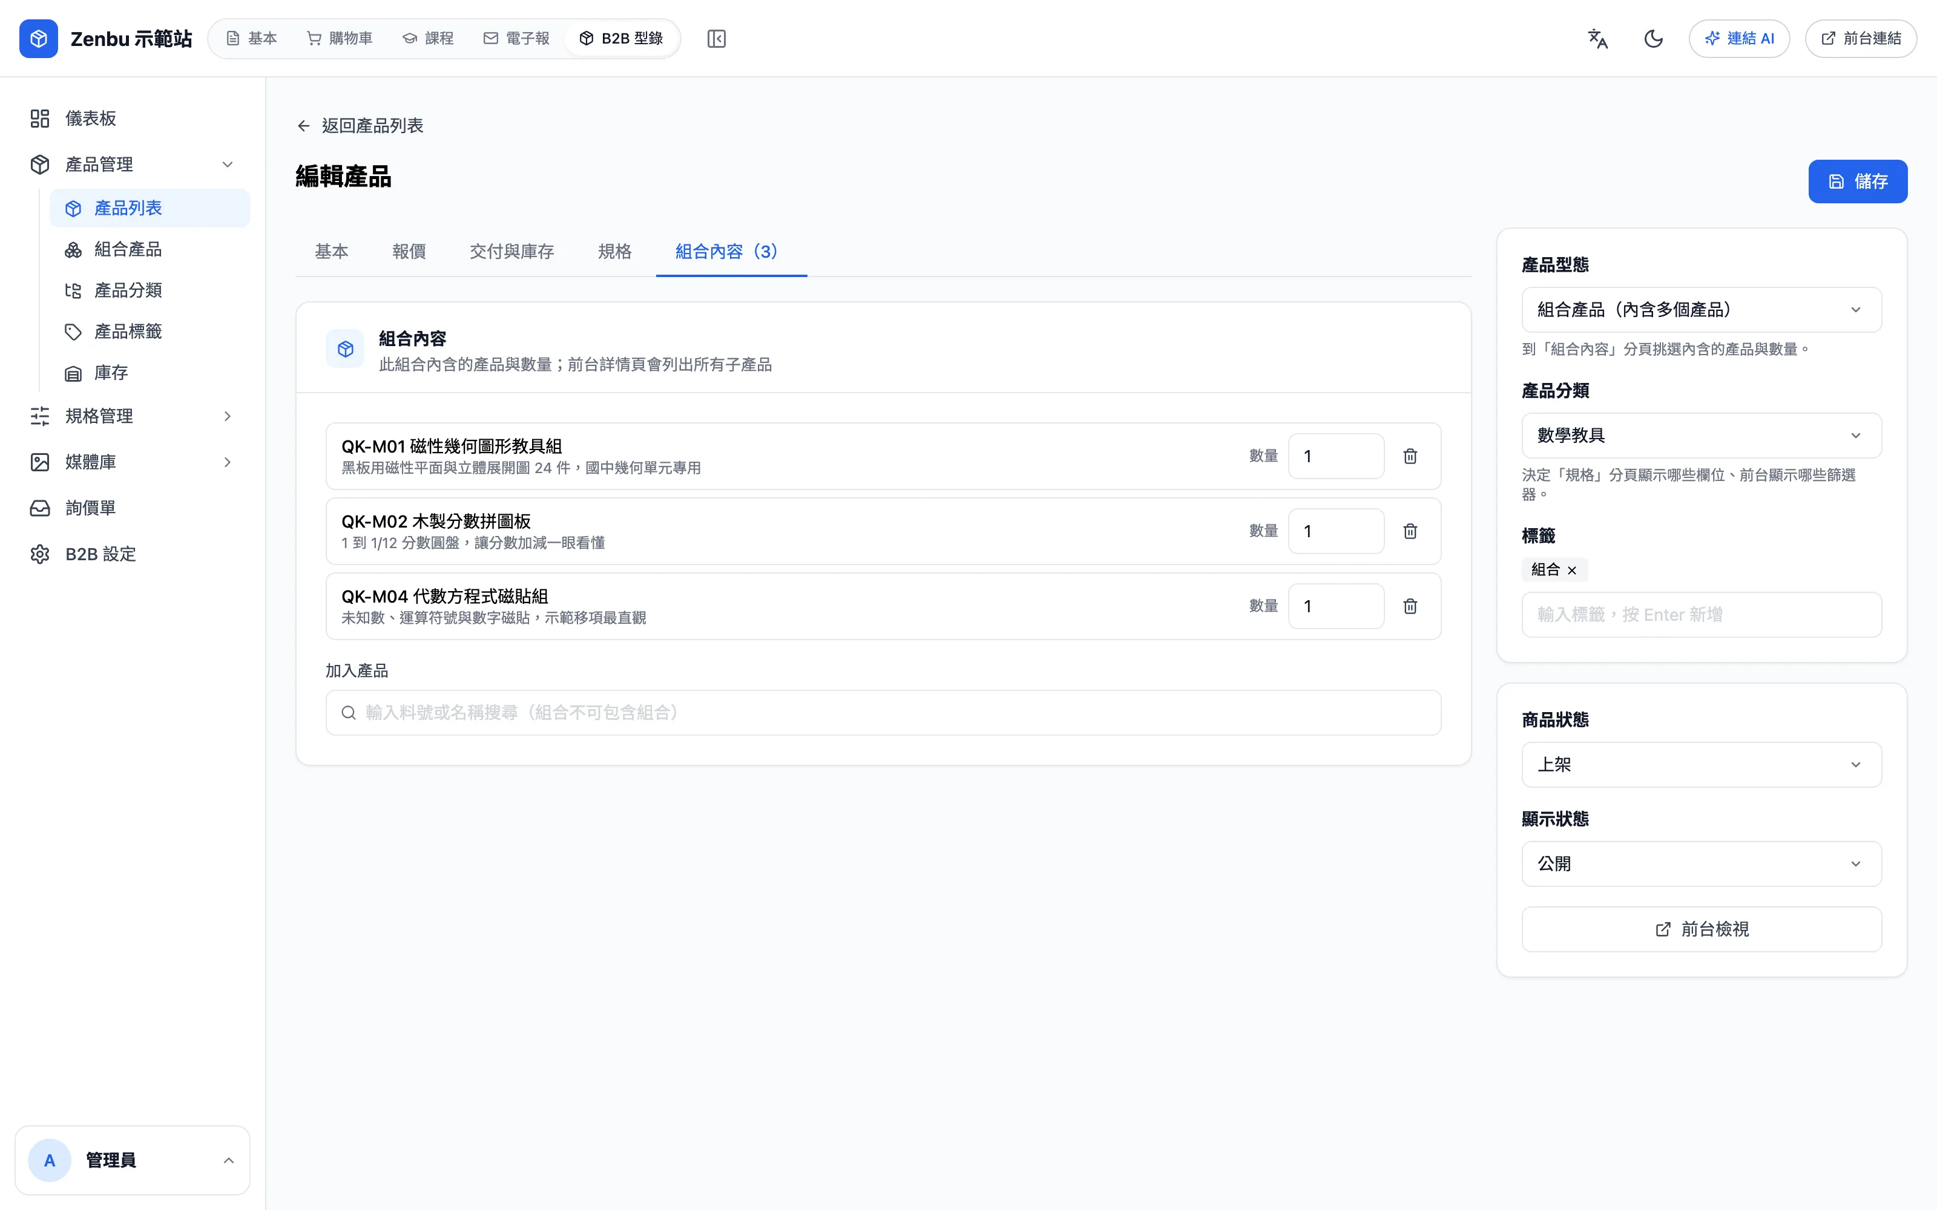Open 詢價單 in the sidebar
Image resolution: width=1937 pixels, height=1210 pixels.
pyautogui.click(x=133, y=508)
